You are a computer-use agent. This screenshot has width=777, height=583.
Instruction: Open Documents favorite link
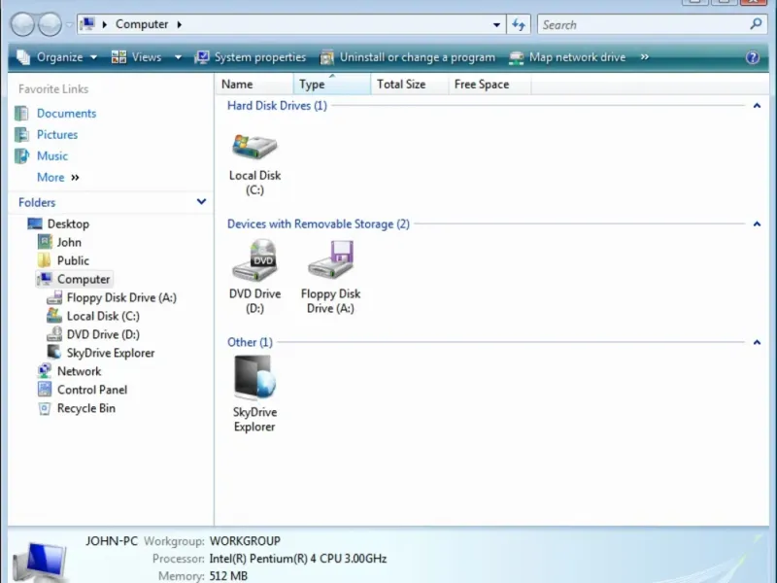click(x=66, y=114)
